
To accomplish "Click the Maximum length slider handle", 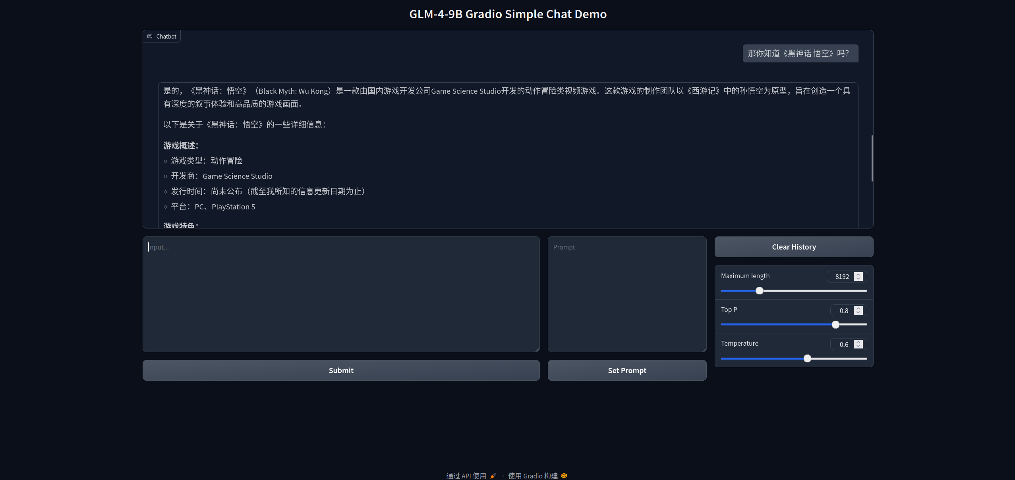I will (x=759, y=291).
